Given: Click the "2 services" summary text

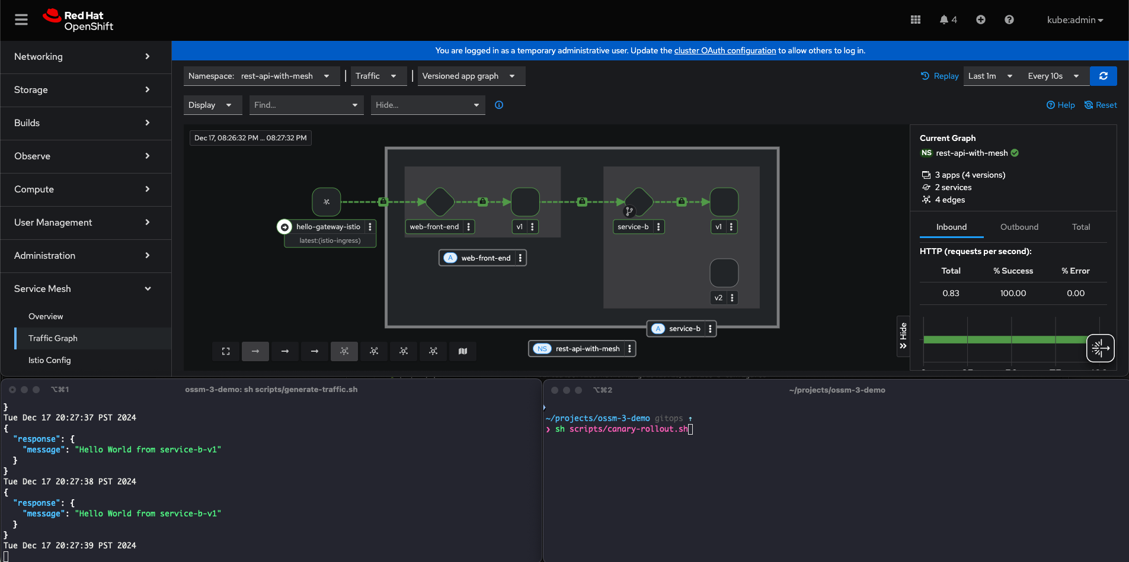Looking at the screenshot, I should point(953,187).
